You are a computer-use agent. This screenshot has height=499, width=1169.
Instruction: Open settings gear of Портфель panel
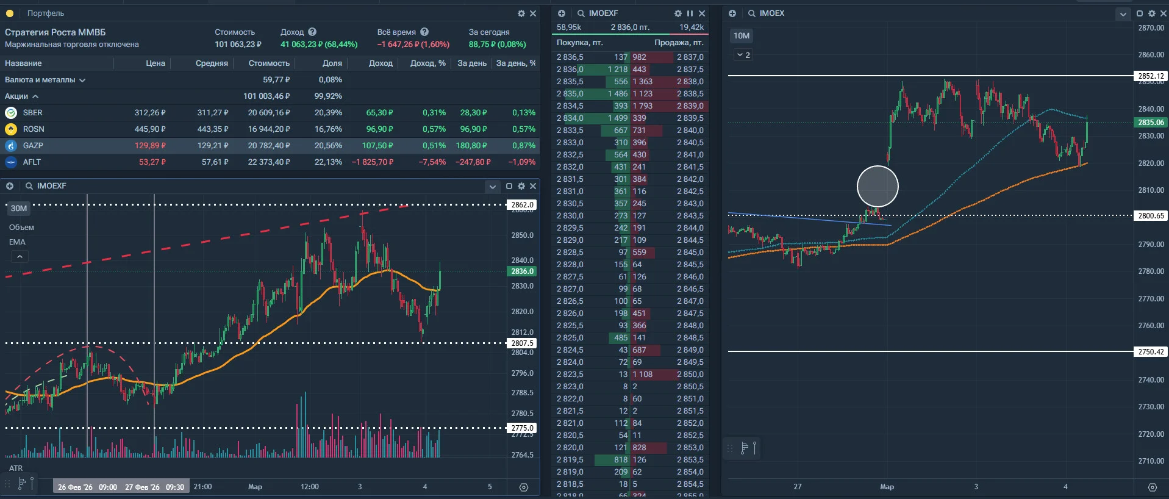point(521,13)
